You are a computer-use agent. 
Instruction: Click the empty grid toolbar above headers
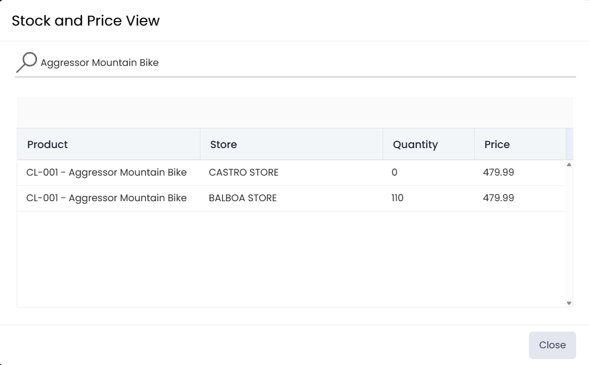click(x=294, y=113)
